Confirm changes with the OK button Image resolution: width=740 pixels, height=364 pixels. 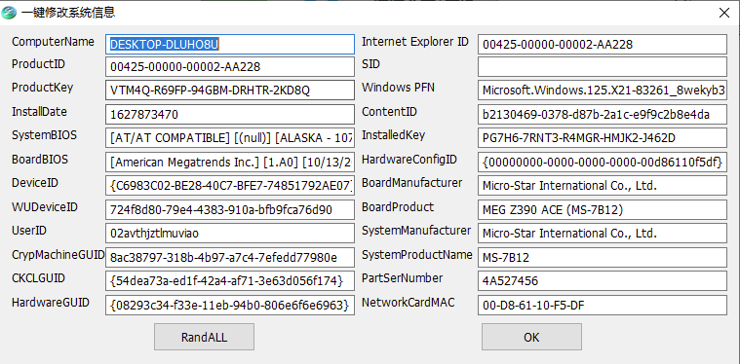coord(531,337)
